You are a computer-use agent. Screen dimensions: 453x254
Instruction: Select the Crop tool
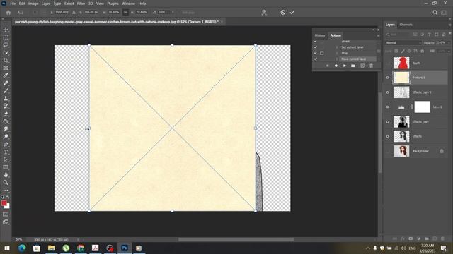pyautogui.click(x=6, y=60)
